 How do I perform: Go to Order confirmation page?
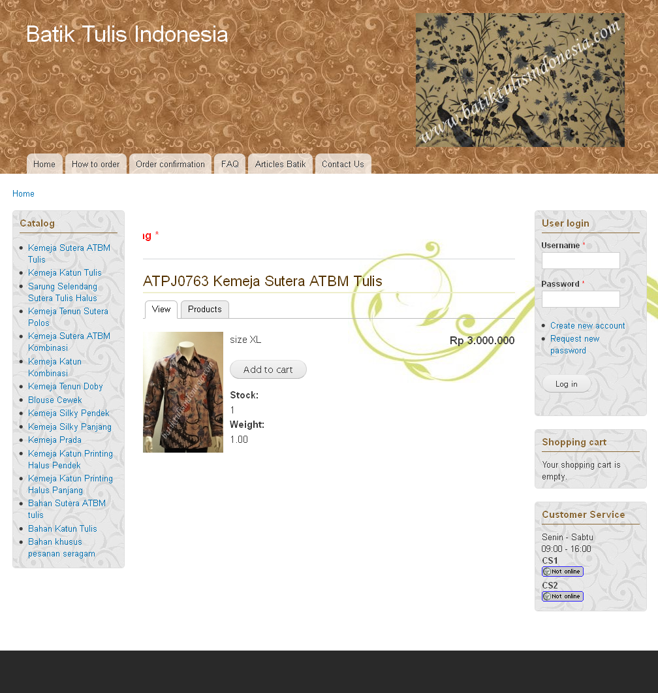170,164
